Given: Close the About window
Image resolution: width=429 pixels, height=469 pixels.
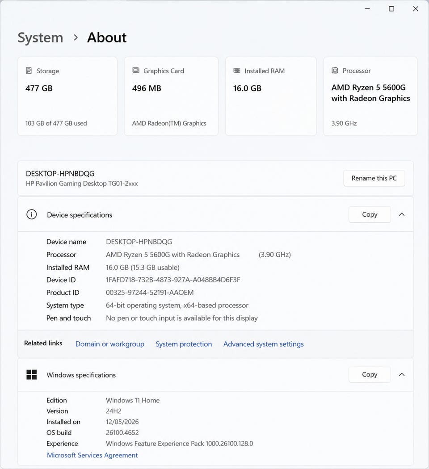Looking at the screenshot, I should 416,8.
